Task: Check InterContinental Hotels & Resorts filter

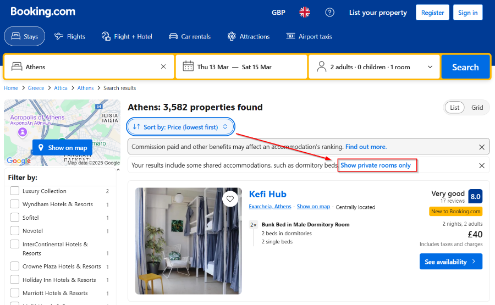Action: 14,244
